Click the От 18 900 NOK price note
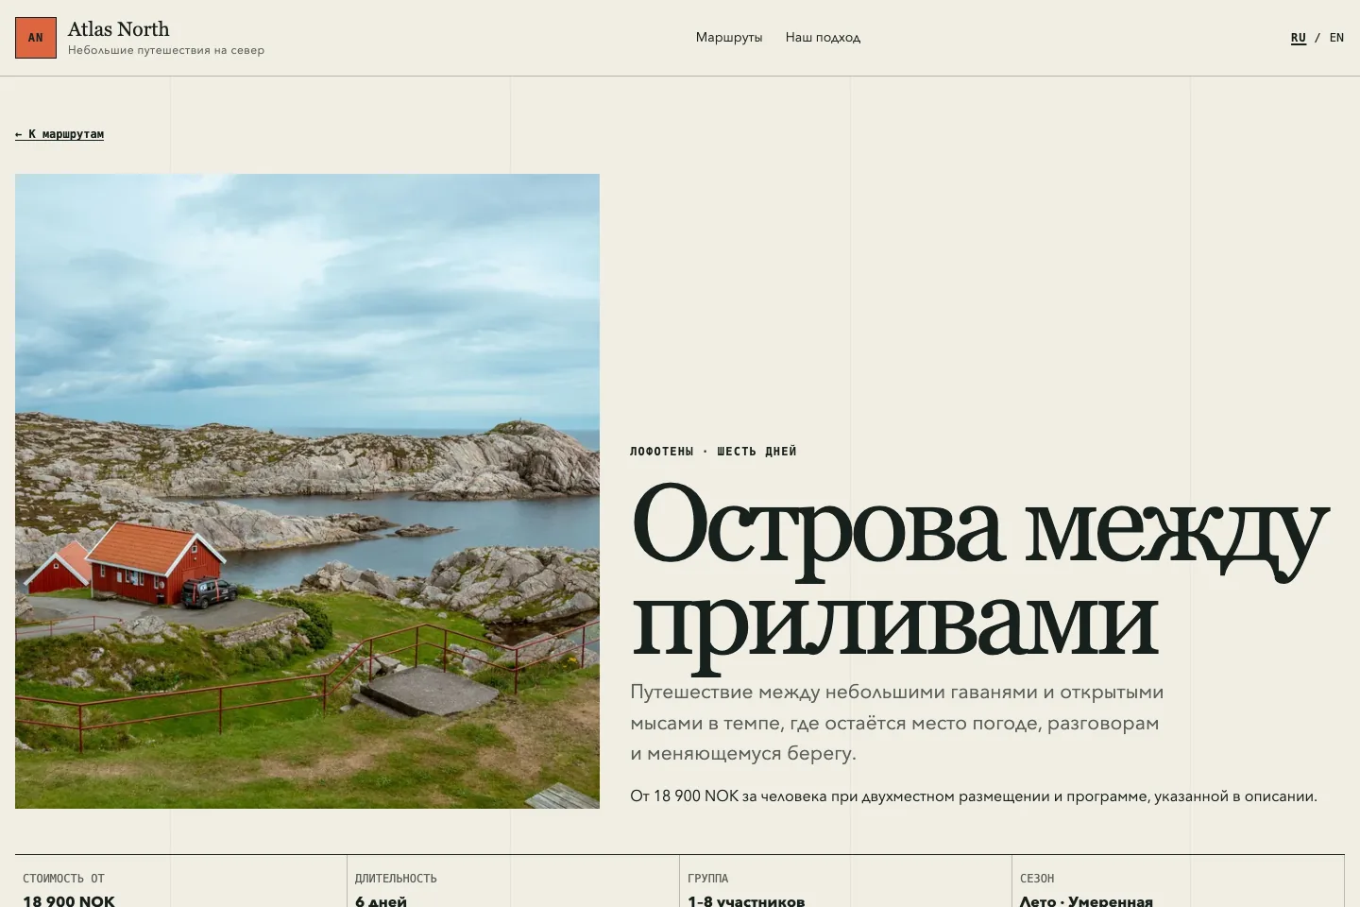The image size is (1360, 907). (x=974, y=796)
